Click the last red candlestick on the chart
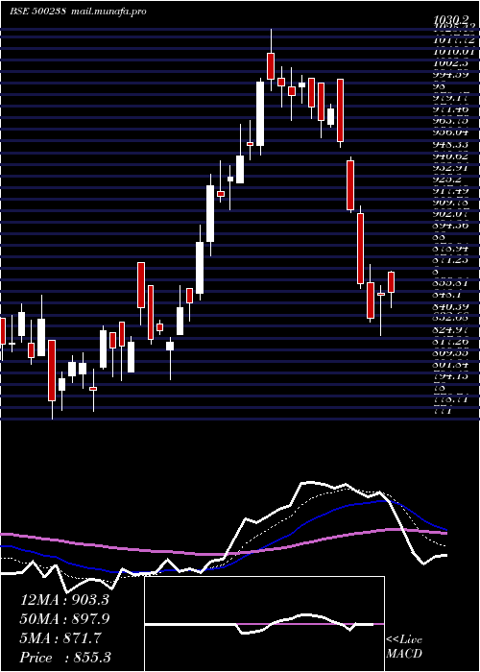 [x=392, y=282]
